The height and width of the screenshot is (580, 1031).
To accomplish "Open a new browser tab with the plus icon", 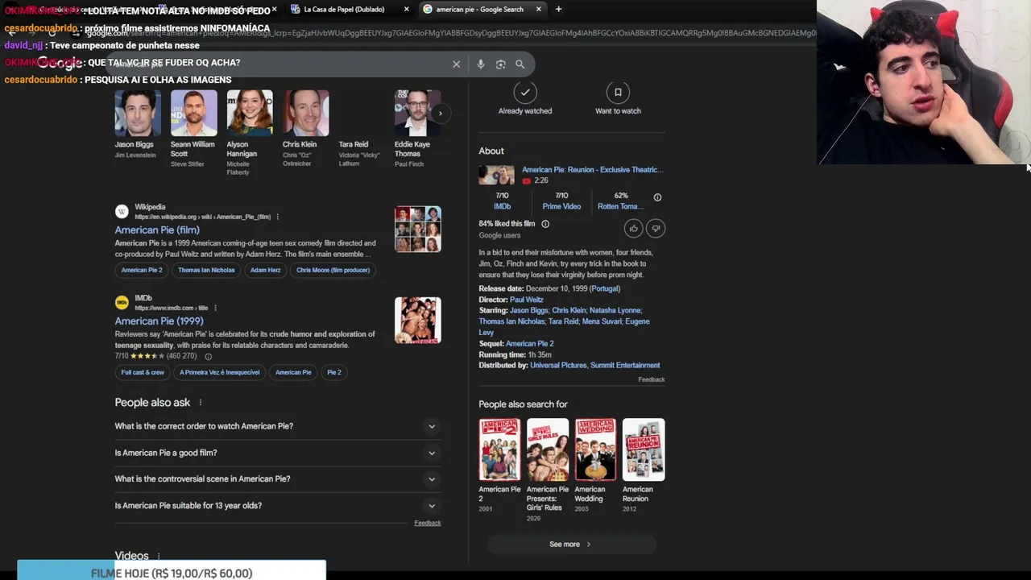I will click(558, 10).
